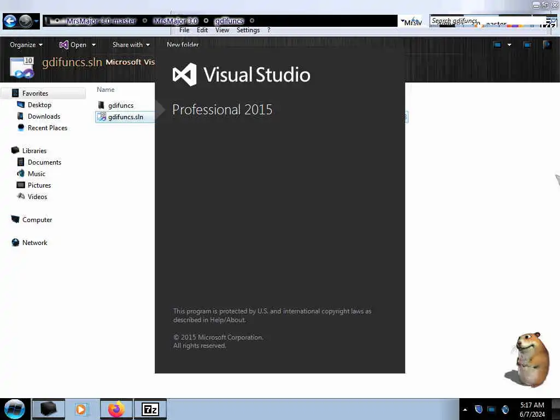Select MrsMajor 3.0 breadcrumb segment
This screenshot has height=420, width=560.
click(x=176, y=21)
